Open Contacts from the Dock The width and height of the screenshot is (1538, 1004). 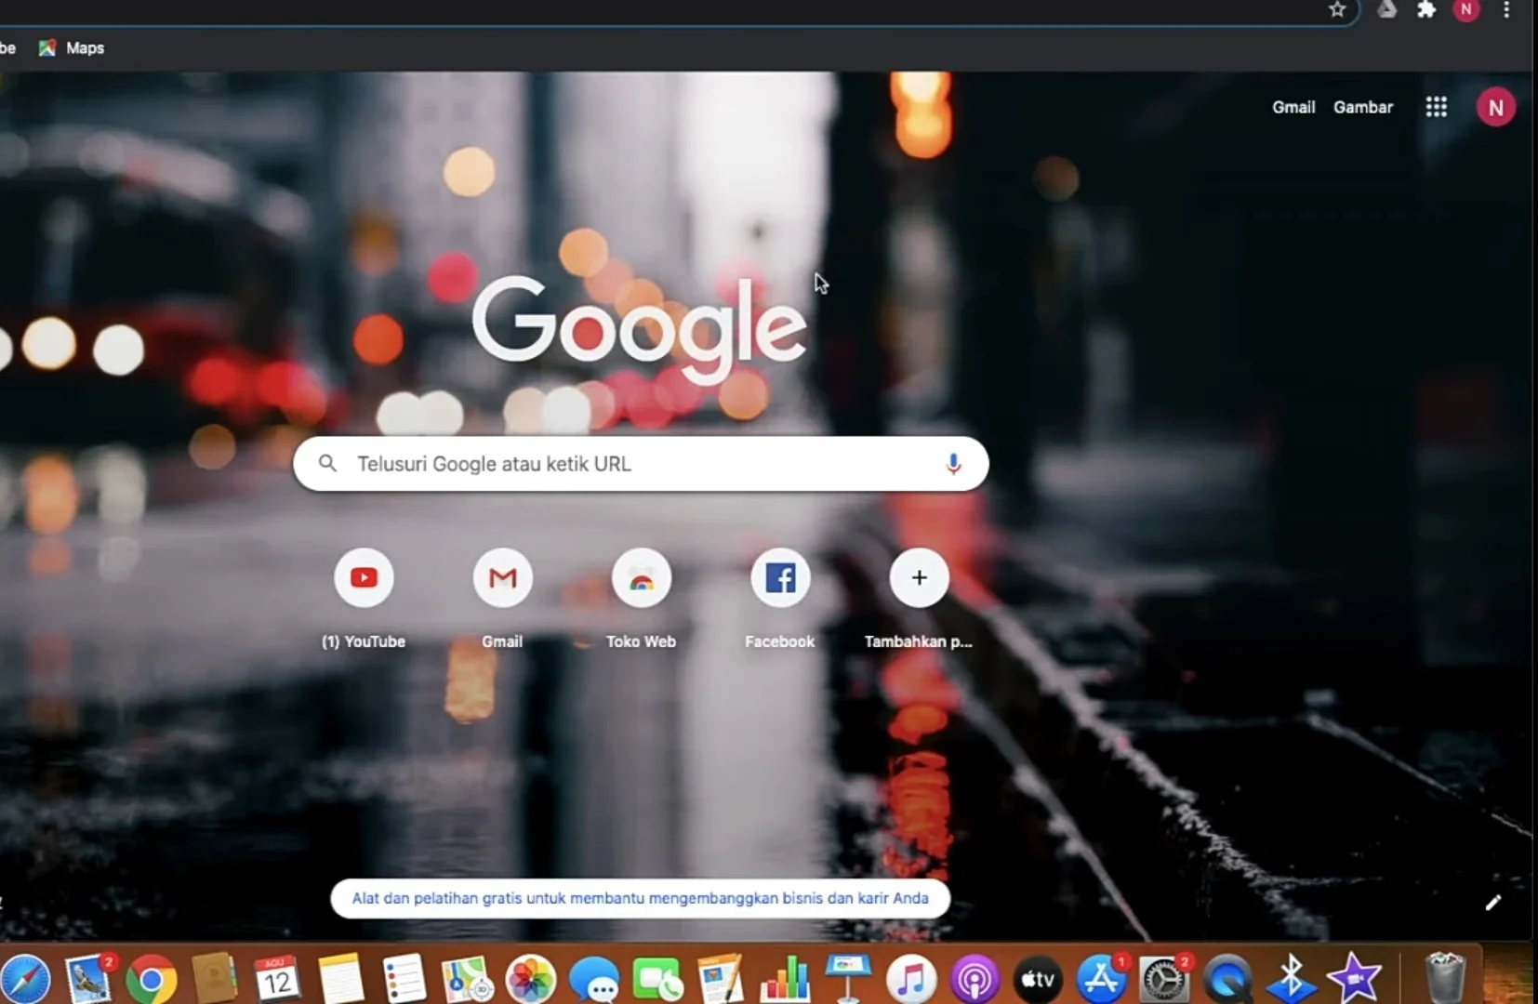(215, 979)
